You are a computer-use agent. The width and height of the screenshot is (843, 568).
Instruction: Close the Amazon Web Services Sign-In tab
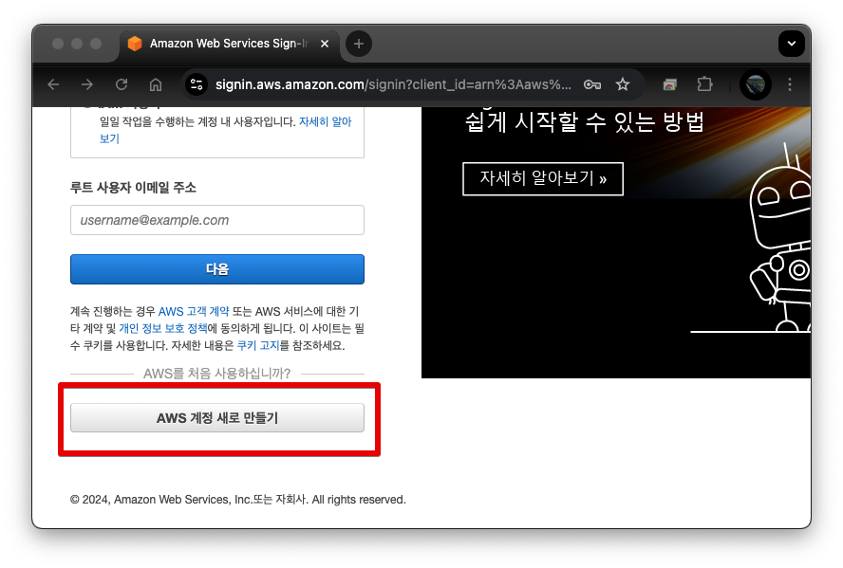pos(325,44)
